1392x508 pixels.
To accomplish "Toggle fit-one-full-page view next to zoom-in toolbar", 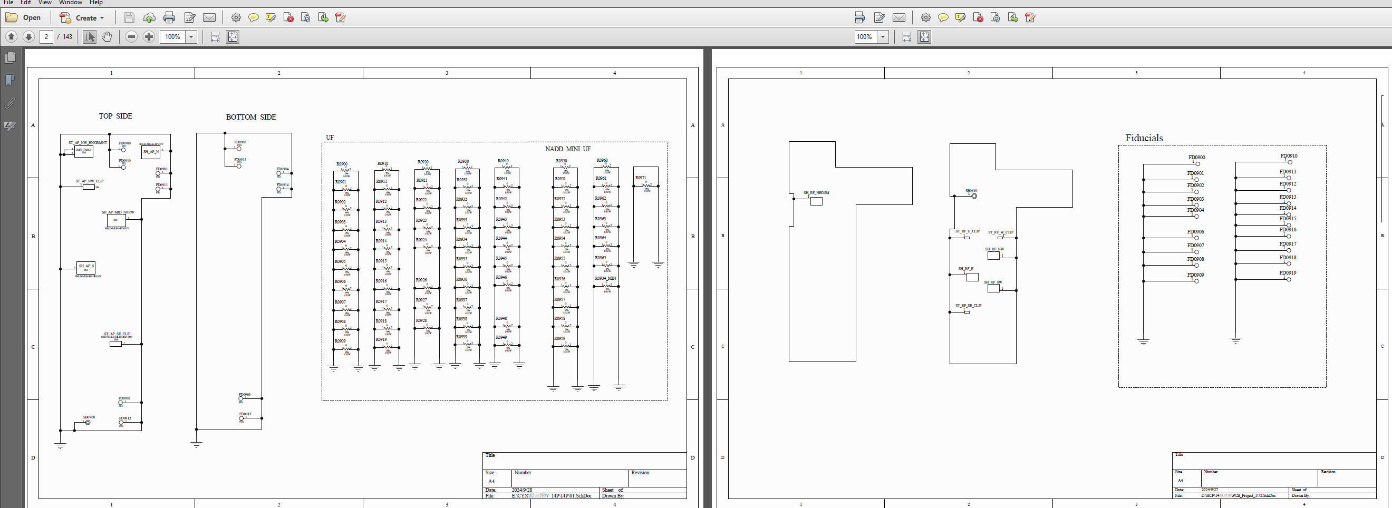I will tap(233, 37).
